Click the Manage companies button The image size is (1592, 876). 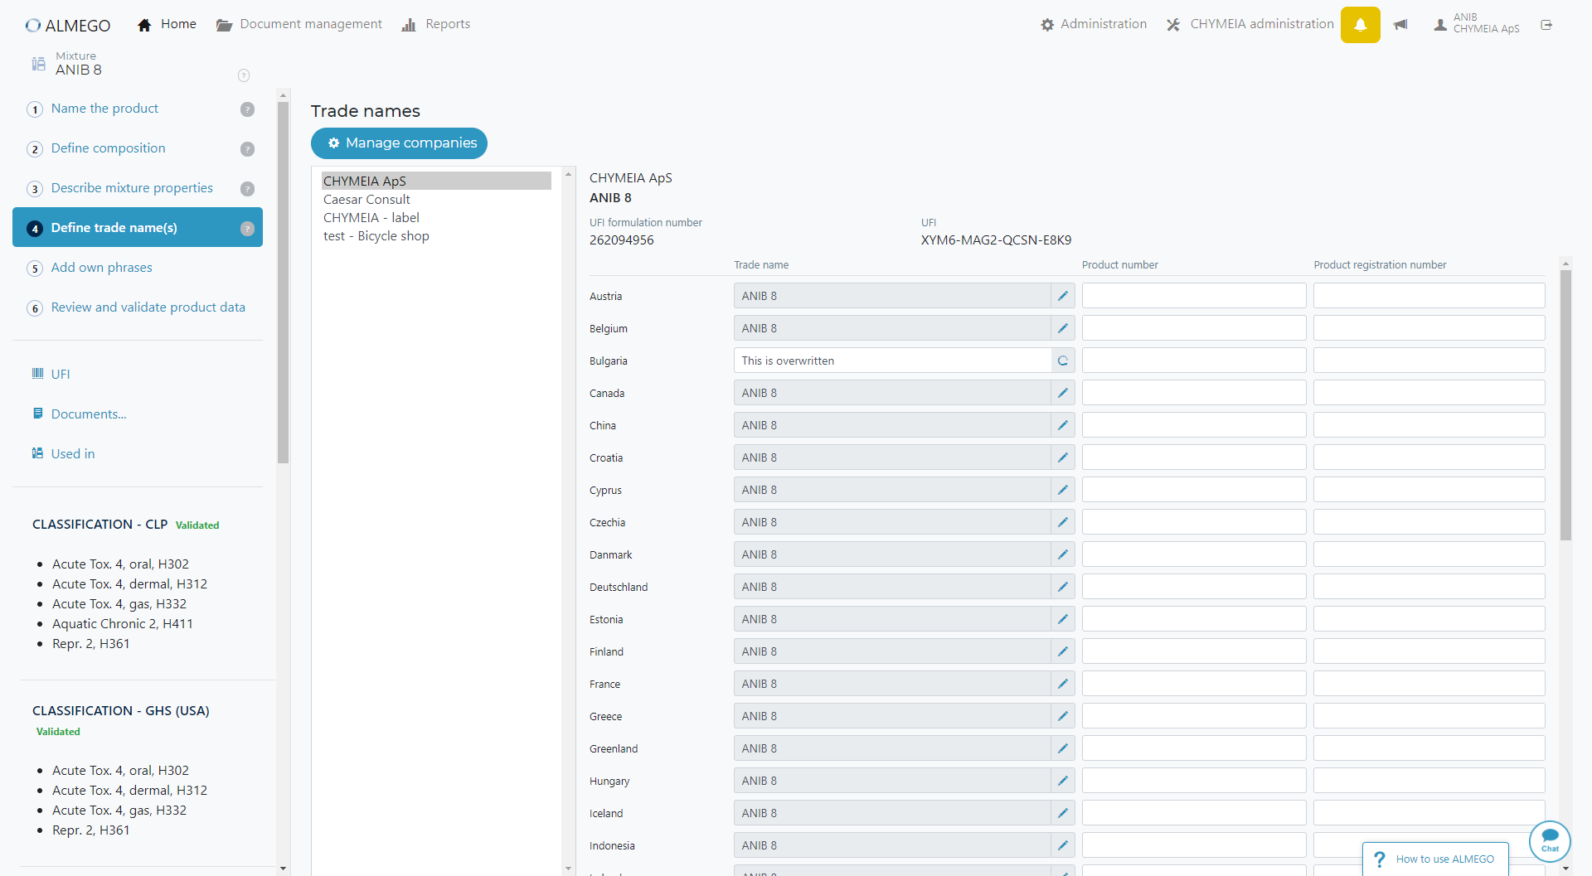399,143
